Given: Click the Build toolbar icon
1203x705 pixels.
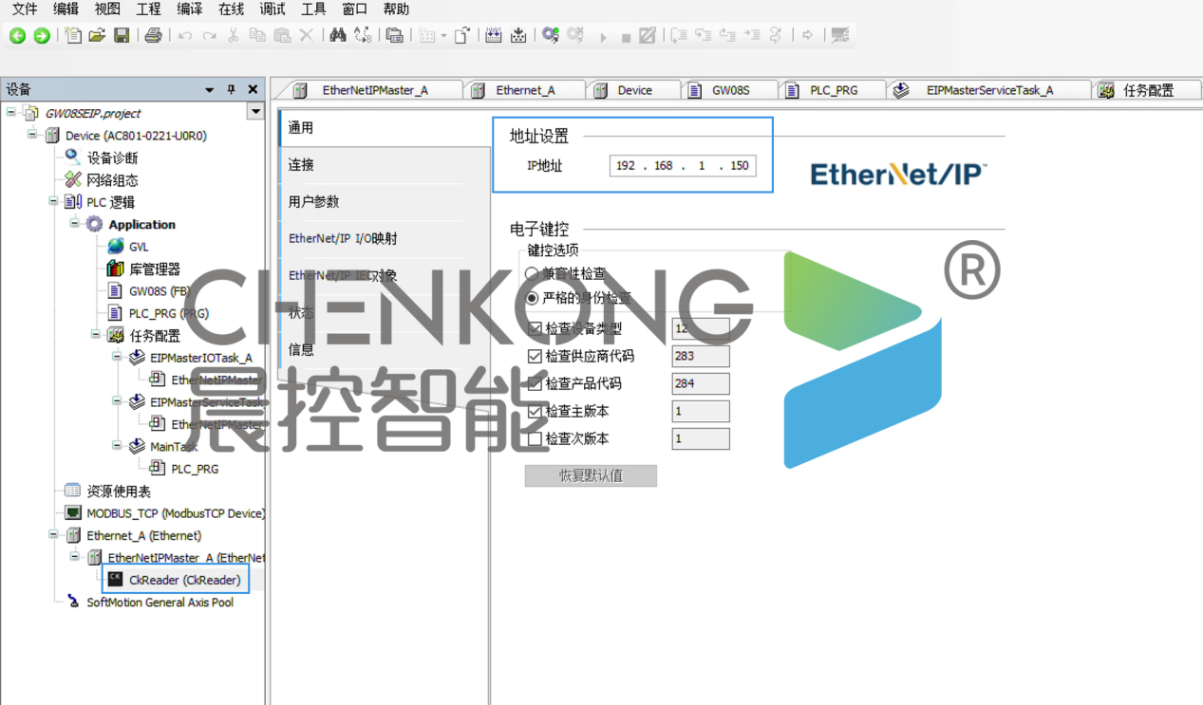Looking at the screenshot, I should pos(494,36).
